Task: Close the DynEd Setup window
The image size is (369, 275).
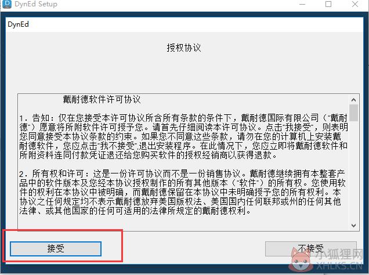Action: (355, 4)
